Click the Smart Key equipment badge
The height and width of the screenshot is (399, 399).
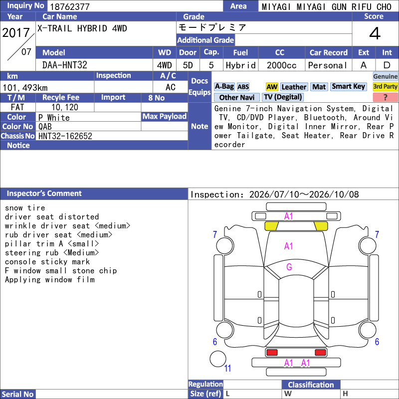point(349,86)
